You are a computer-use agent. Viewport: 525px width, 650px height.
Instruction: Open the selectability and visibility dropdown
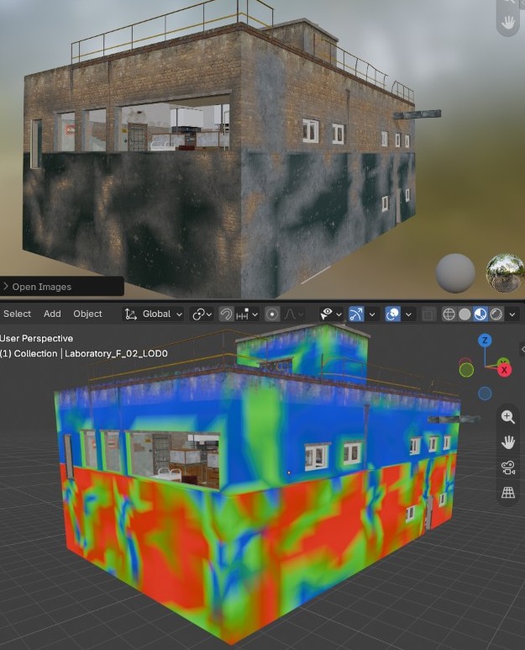[331, 314]
